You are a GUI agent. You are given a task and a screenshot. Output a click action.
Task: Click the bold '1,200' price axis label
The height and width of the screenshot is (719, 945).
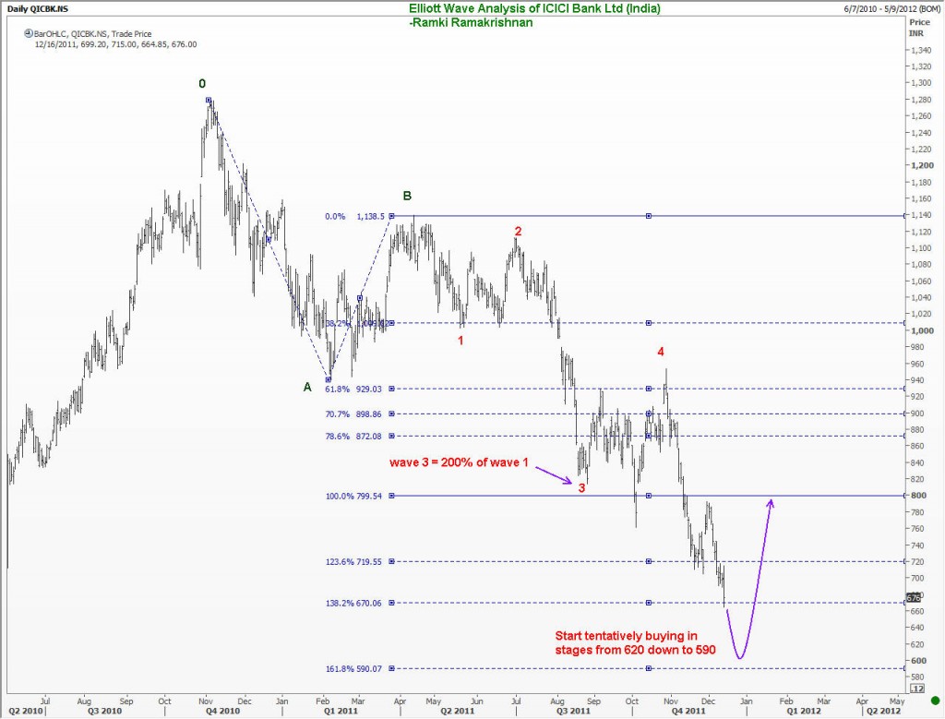(922, 165)
